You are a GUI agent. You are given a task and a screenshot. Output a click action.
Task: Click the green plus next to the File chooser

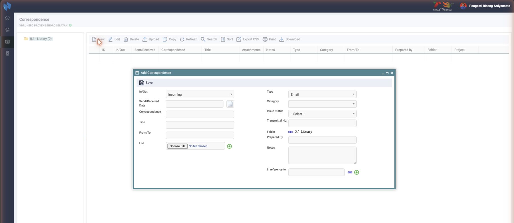[x=229, y=146]
